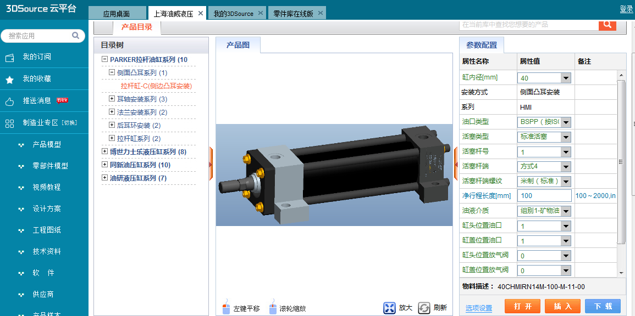
Task: Expand 同新油压缸系列 node
Action: pos(105,165)
